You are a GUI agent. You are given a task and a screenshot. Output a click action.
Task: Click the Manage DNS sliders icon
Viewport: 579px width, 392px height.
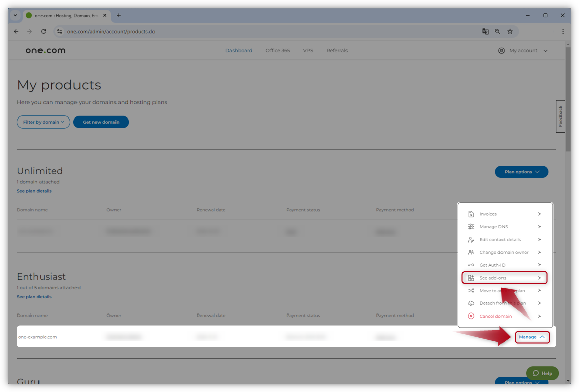coord(471,227)
